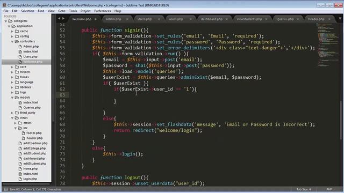344x193 pixels.
Task: Change Tab Size: 4 setting
Action: (x=304, y=189)
